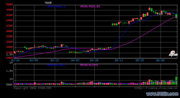
Task: Click the 04-07 date label
Action: tap(75, 60)
